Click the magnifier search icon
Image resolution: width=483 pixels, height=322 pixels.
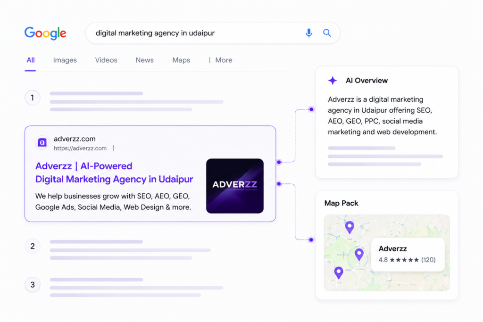327,33
